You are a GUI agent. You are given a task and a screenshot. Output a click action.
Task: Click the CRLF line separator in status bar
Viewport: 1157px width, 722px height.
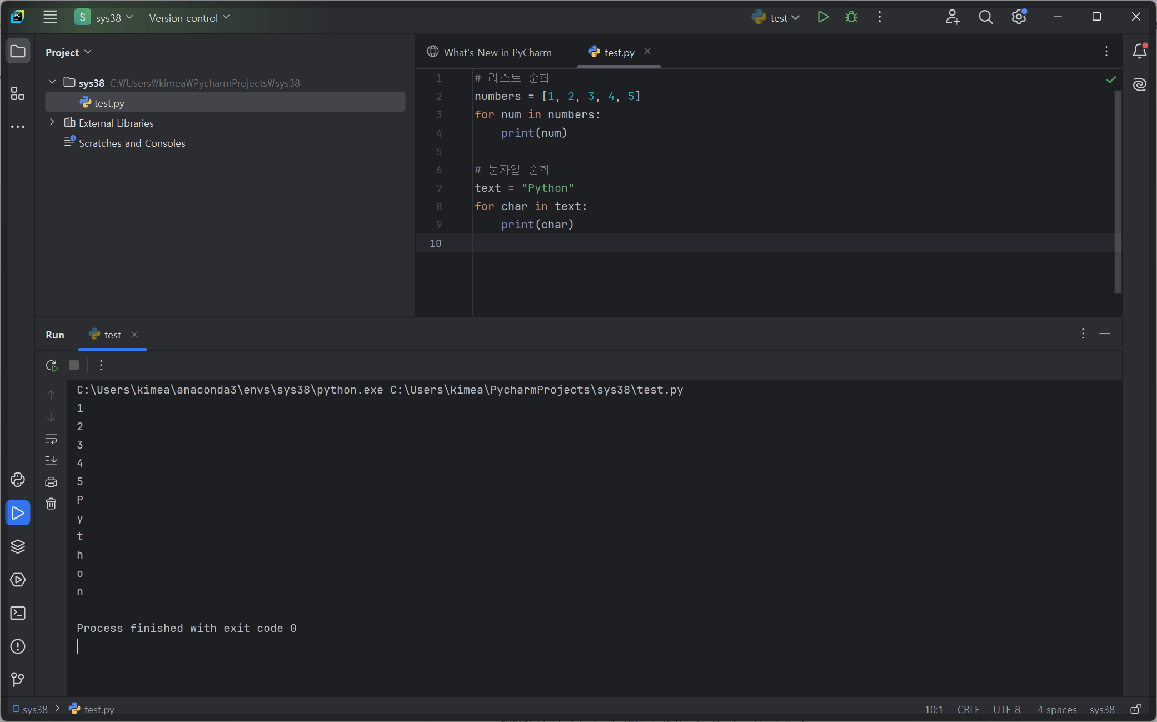(x=968, y=709)
